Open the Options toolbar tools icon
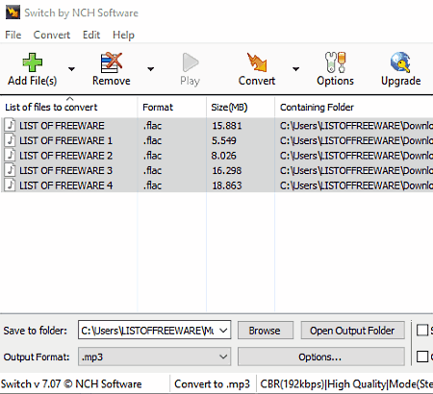Screen dimensions: 433x394 pos(335,62)
